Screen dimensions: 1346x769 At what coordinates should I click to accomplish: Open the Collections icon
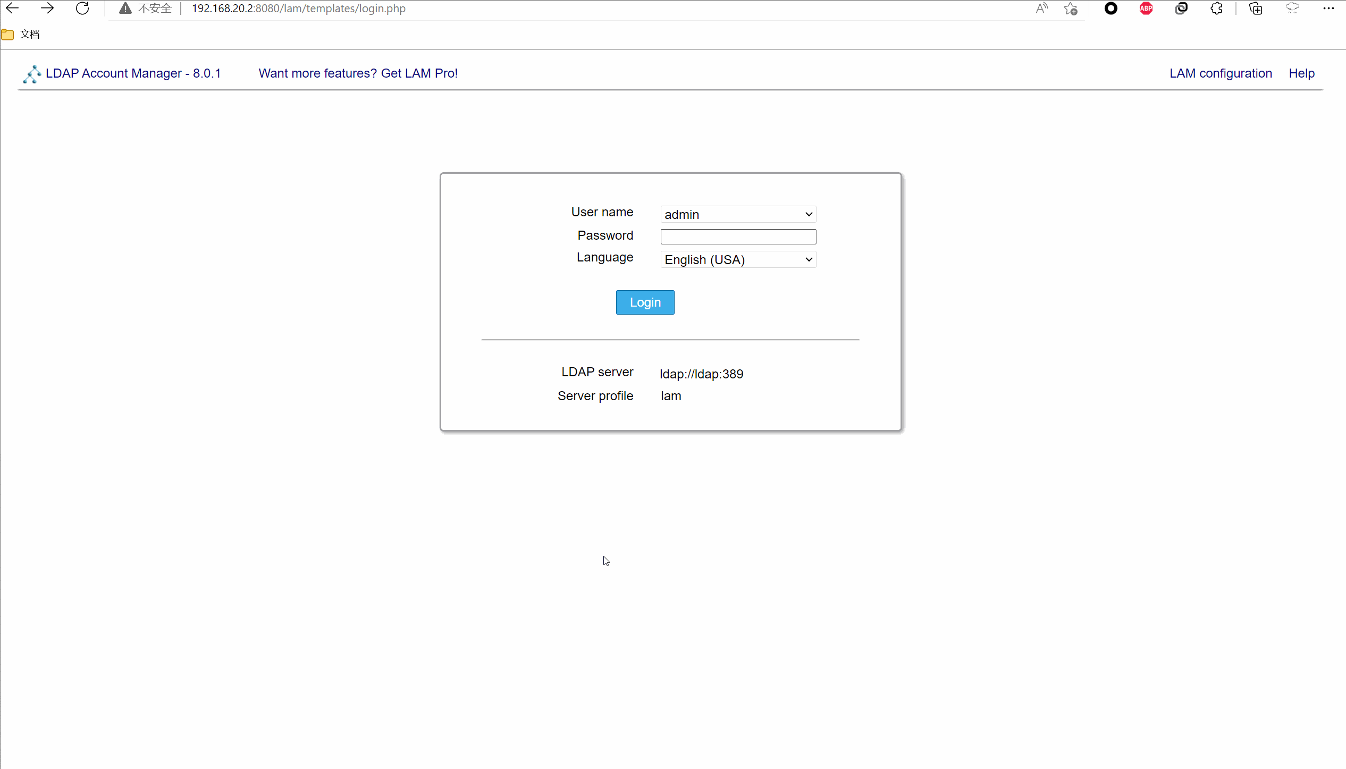(x=1256, y=9)
